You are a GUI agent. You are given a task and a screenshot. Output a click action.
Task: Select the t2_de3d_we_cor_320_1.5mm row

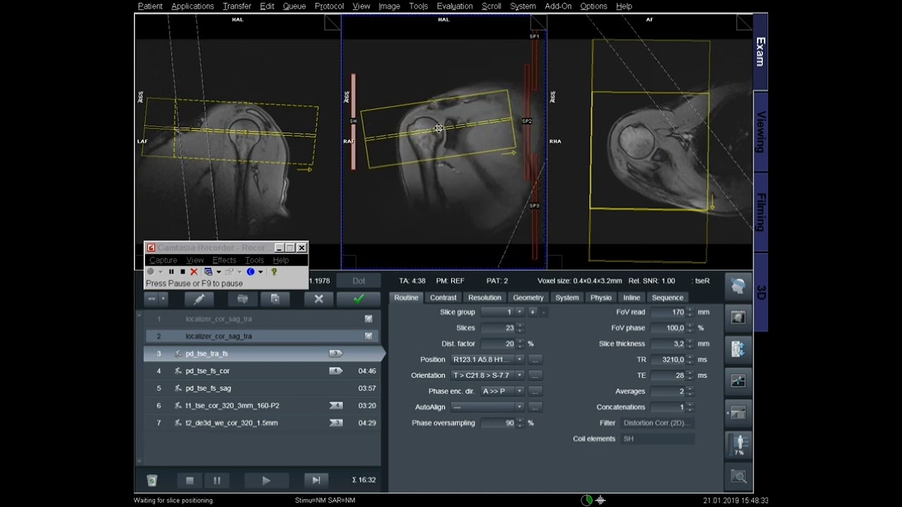(x=262, y=423)
